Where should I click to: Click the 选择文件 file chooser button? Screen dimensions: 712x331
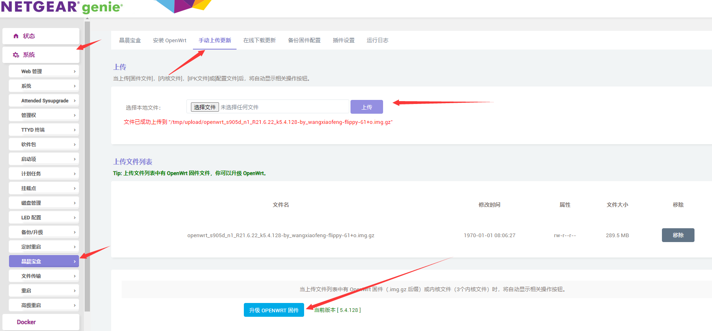tap(205, 107)
